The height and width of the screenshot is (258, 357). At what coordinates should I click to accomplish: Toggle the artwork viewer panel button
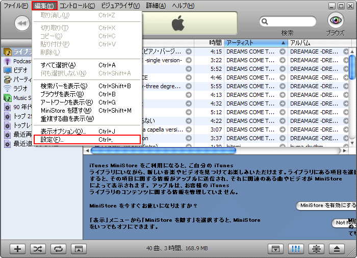click(78, 249)
